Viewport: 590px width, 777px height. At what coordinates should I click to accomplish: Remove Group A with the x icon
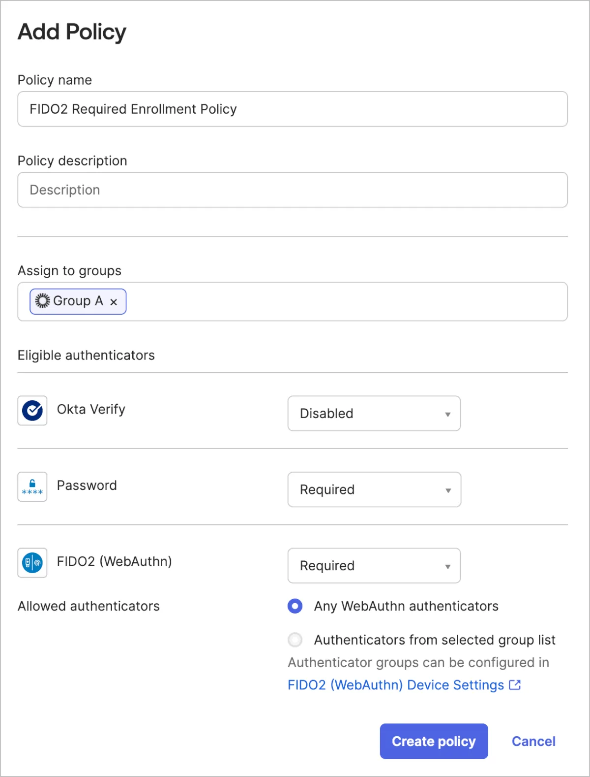pos(114,302)
